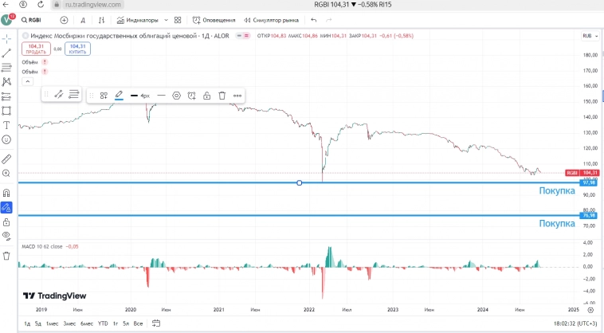Open line settings gear in floating toolbar
This screenshot has height=333, width=604.
coord(177,96)
